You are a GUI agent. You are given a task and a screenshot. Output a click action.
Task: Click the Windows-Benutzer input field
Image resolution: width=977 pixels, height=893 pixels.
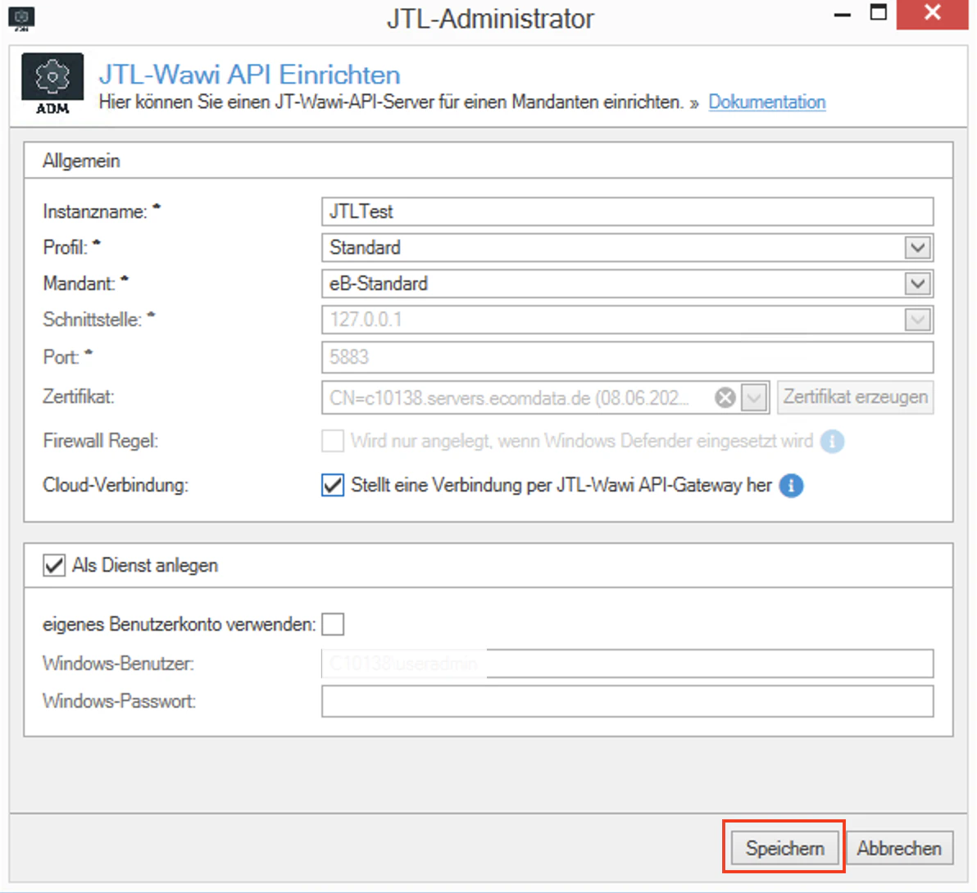click(x=628, y=664)
